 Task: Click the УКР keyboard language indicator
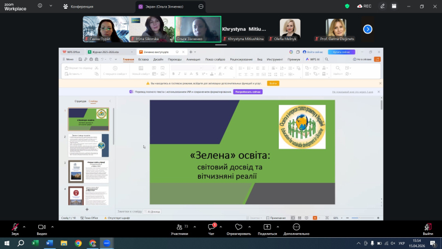(x=401, y=243)
